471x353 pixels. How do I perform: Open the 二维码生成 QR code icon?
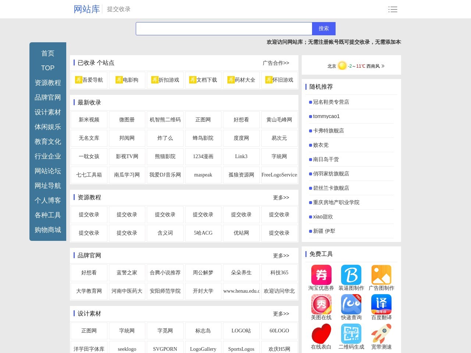click(351, 334)
